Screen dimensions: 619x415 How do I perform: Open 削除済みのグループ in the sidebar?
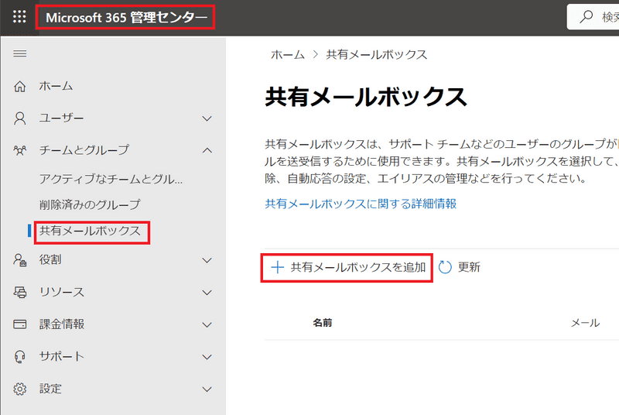click(x=90, y=204)
